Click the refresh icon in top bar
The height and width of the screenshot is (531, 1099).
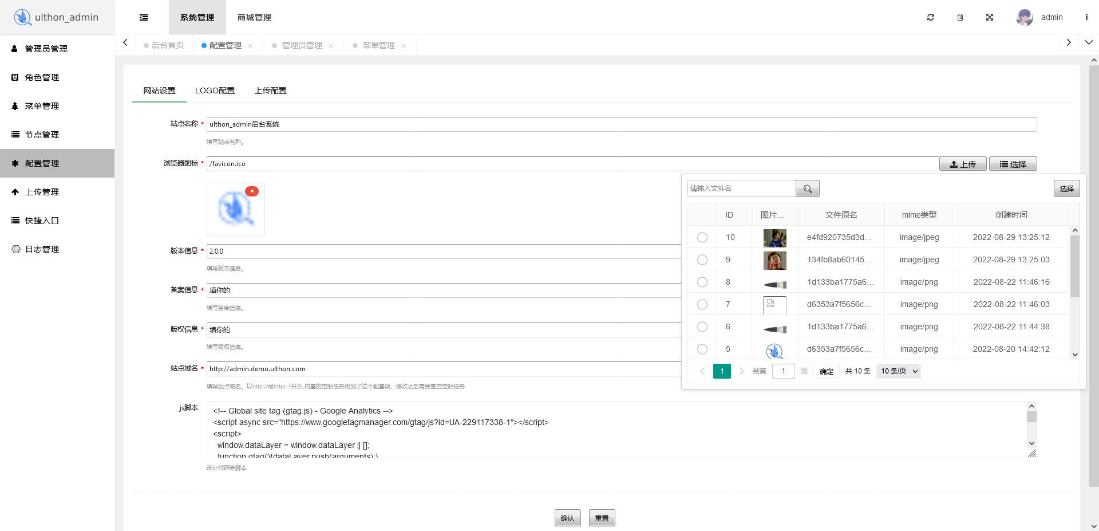(x=931, y=17)
